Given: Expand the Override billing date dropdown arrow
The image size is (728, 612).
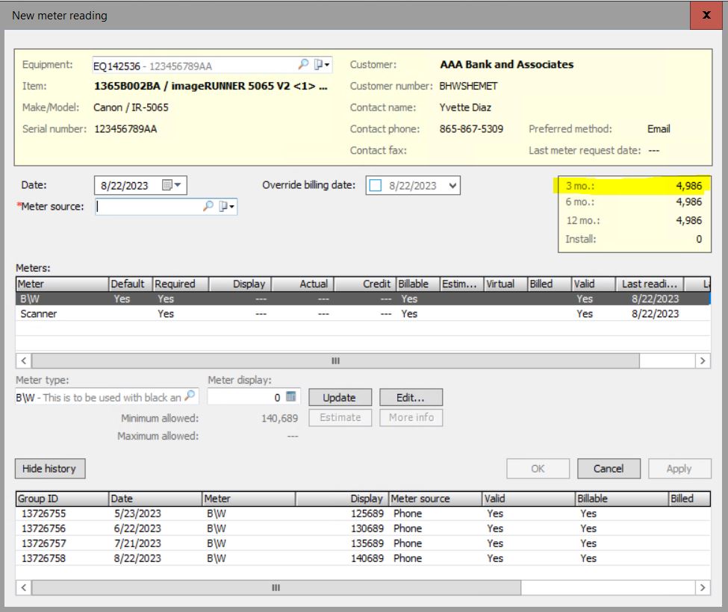Looking at the screenshot, I should (x=453, y=186).
